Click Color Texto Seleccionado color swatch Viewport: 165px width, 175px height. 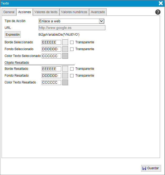65,56
